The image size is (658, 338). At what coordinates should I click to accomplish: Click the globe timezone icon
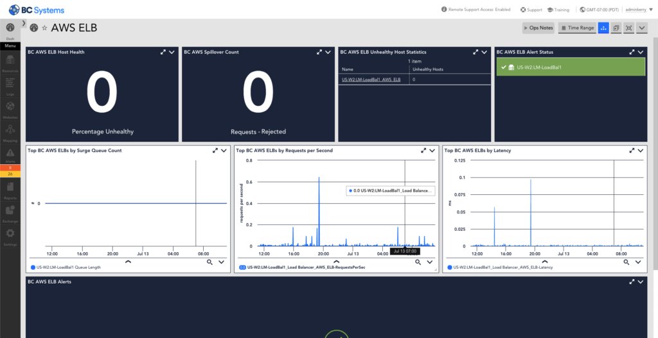[582, 10]
